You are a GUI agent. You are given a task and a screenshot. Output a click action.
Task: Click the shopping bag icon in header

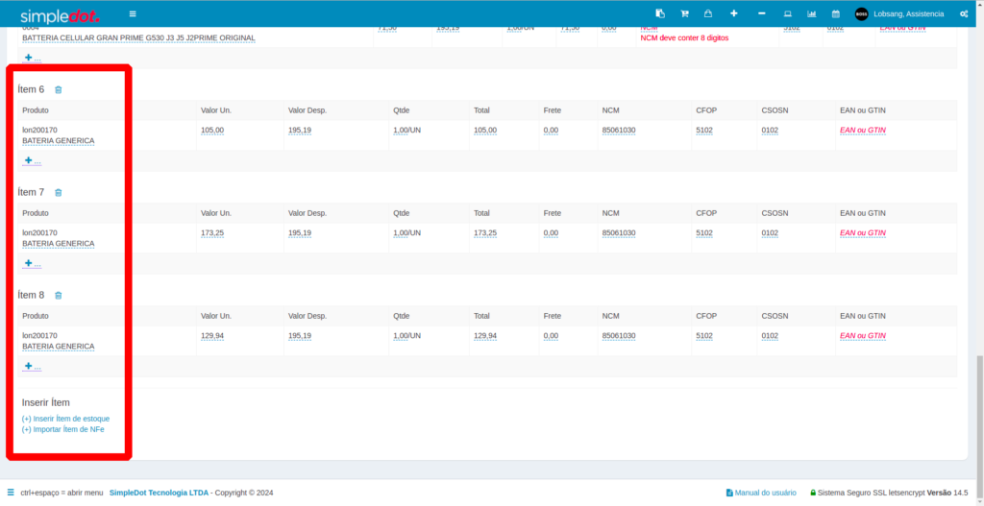click(x=708, y=13)
